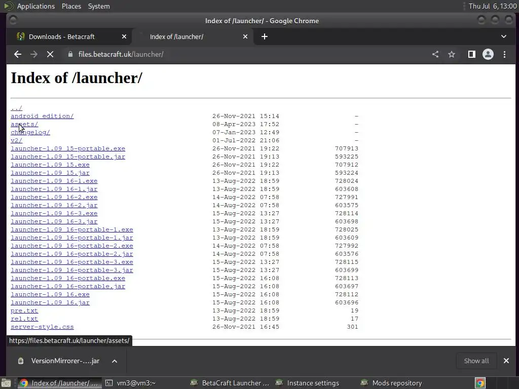
Task: Download launcher-1.09_15.jar
Action: tap(50, 173)
